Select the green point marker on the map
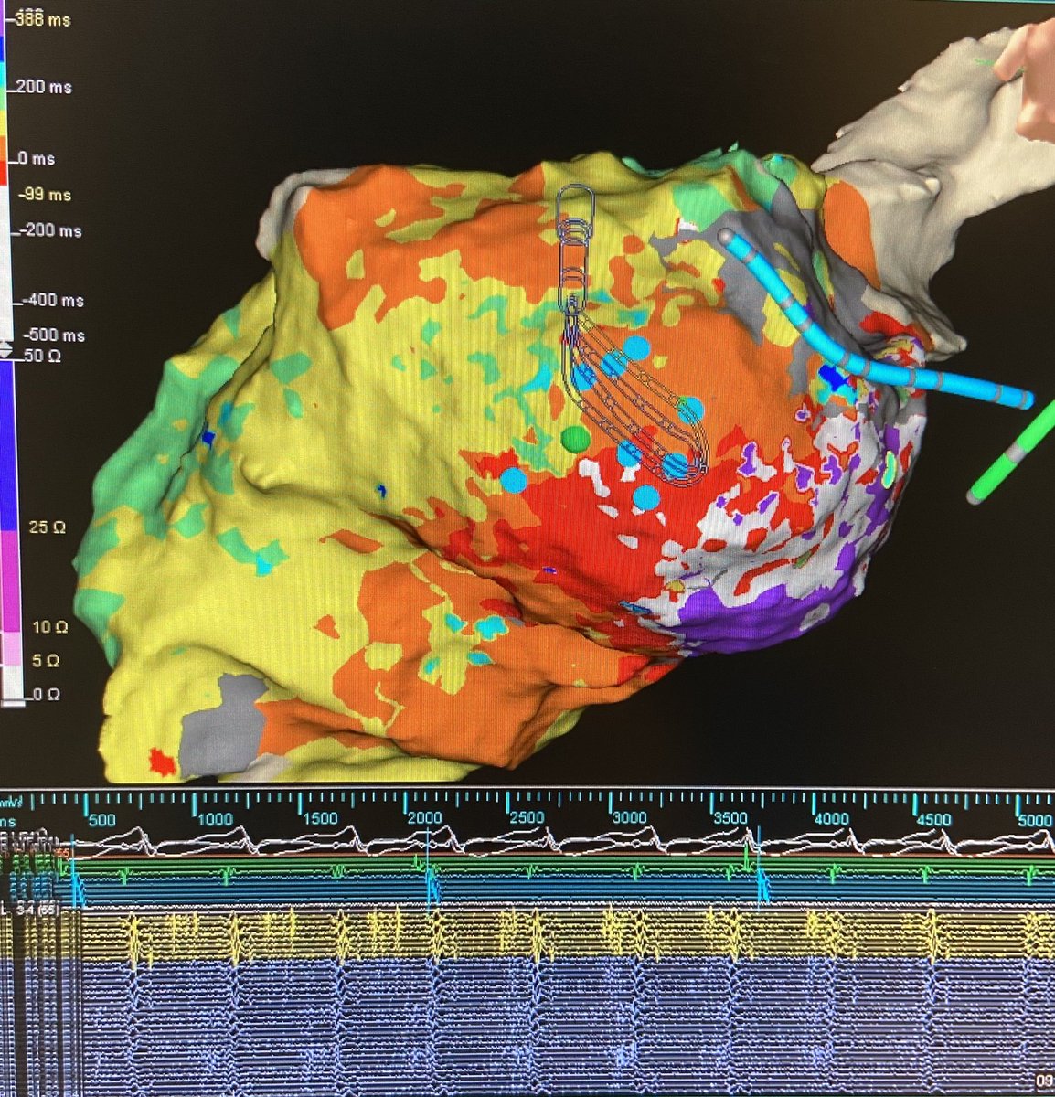This screenshot has width=1055, height=1097. click(x=574, y=438)
